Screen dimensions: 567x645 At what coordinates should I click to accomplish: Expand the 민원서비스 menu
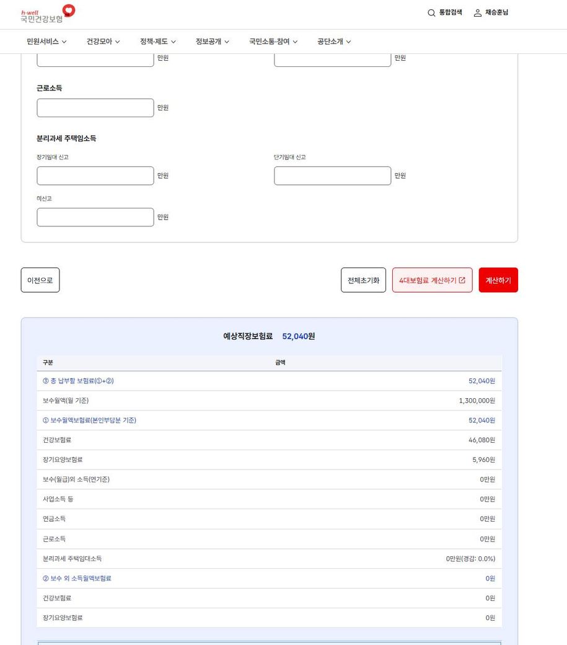pyautogui.click(x=46, y=42)
